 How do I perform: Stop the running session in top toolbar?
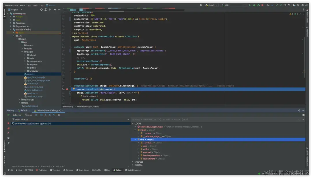262,5
